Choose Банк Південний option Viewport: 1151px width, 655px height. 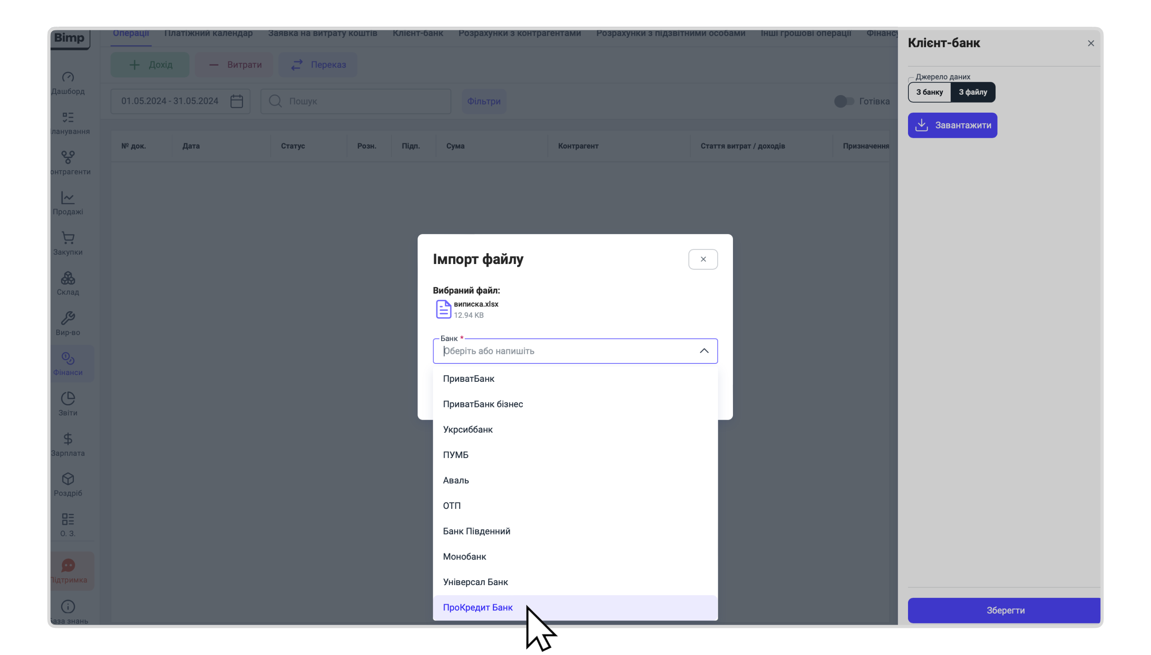[x=575, y=531]
